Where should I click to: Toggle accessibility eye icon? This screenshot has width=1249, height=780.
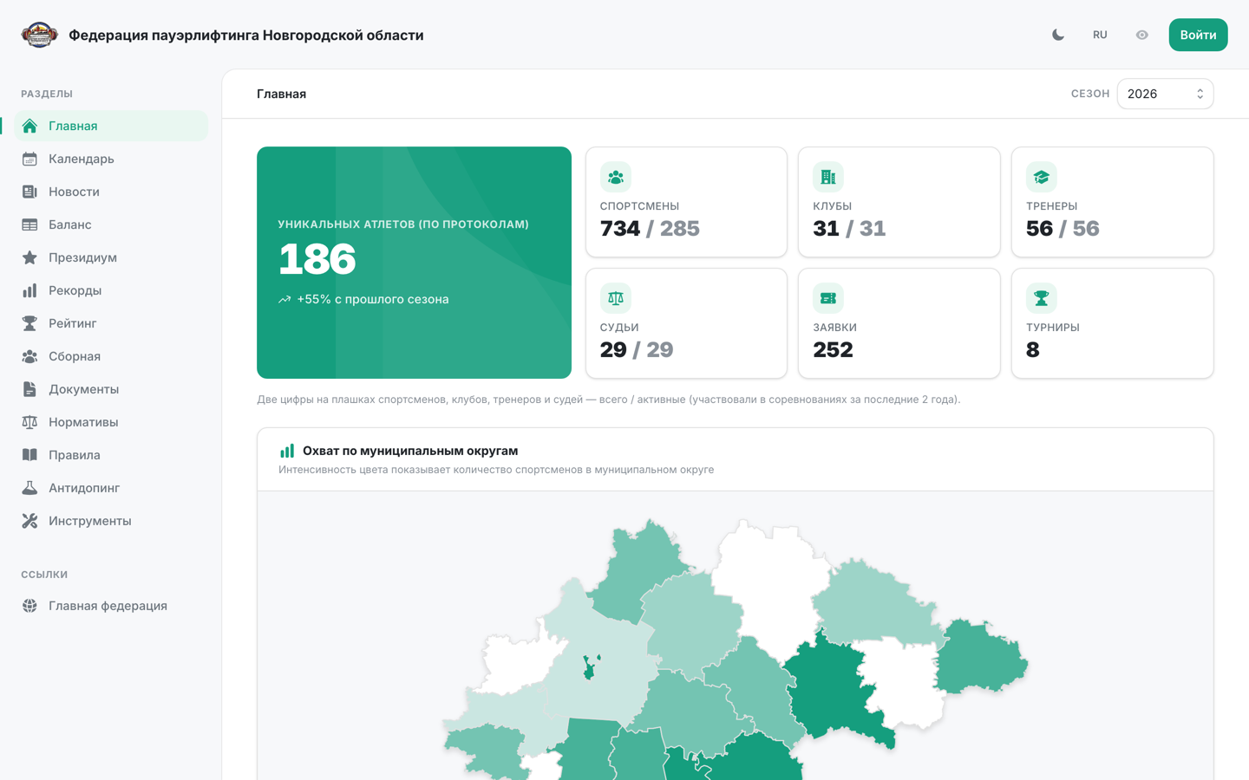[x=1141, y=35]
